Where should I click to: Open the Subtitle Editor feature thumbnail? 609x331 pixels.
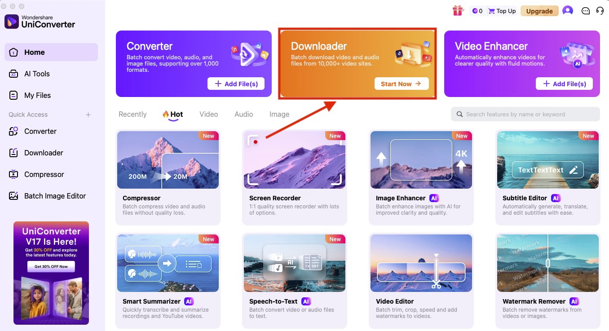548,160
